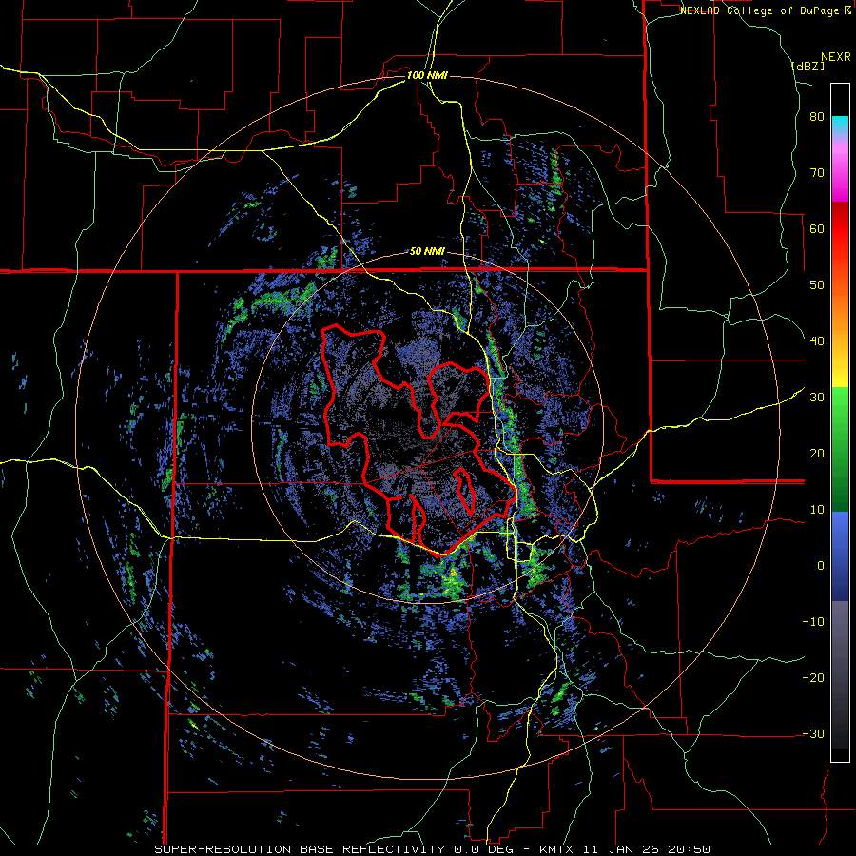Click the 100 NMI range ring label
The image size is (856, 856).
[x=427, y=75]
